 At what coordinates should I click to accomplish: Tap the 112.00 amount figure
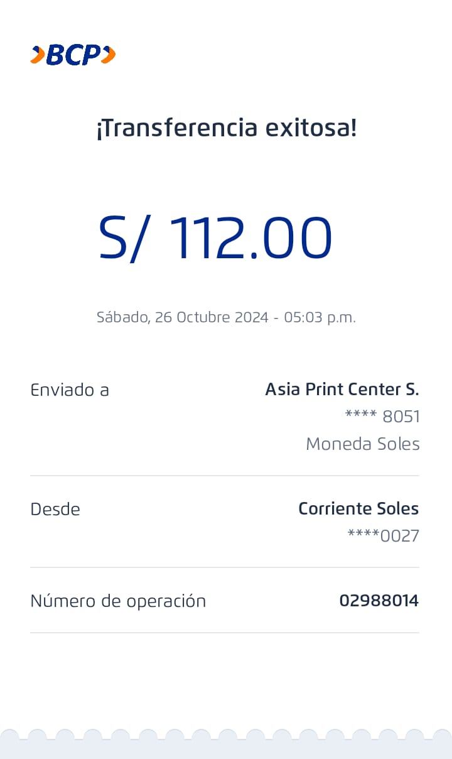coord(250,239)
